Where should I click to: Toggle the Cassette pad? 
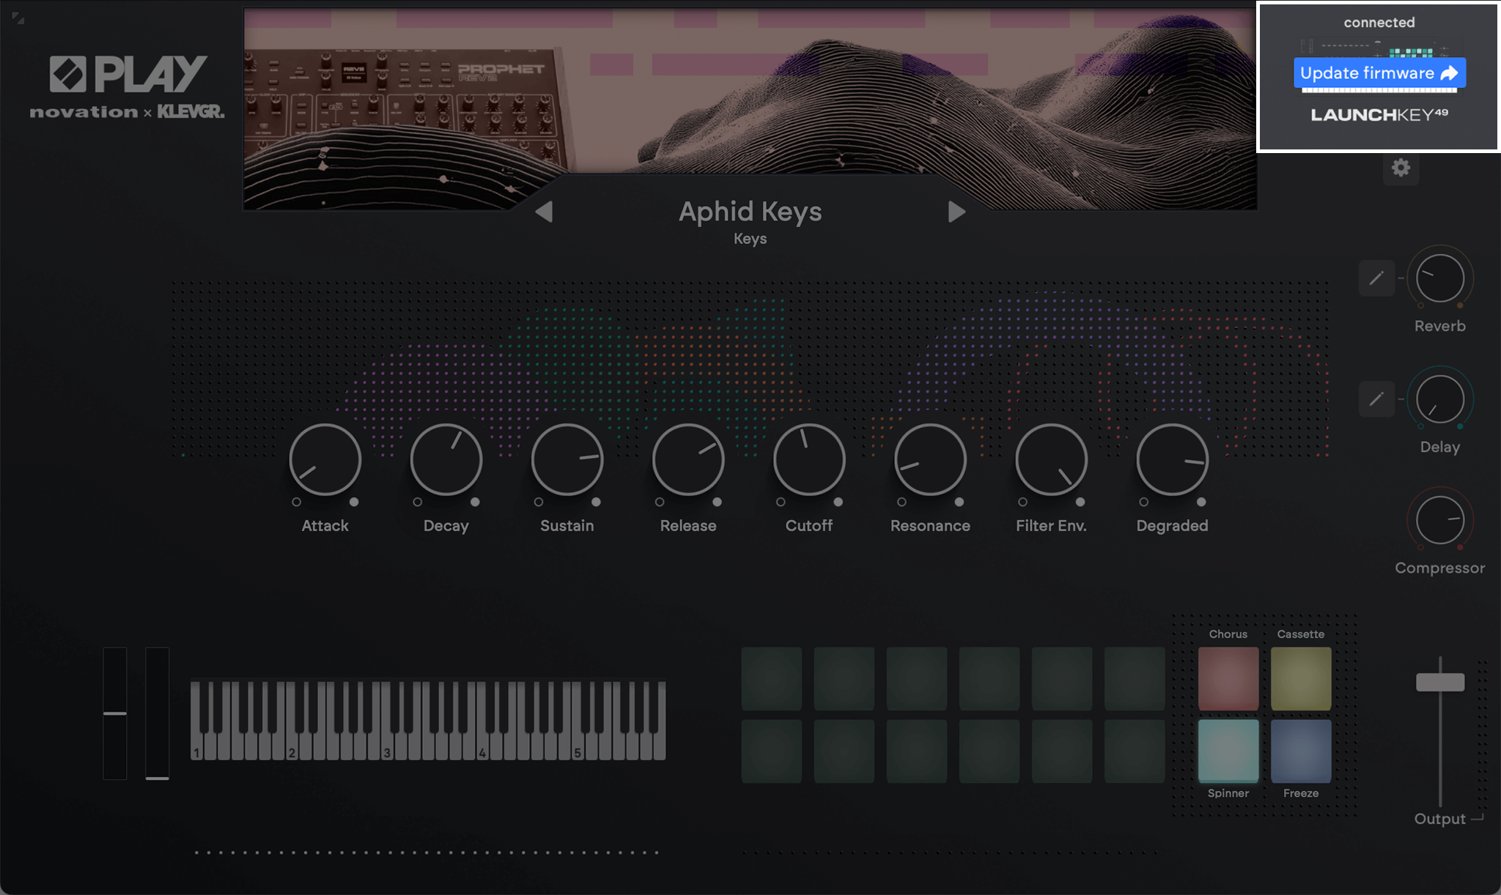1301,678
